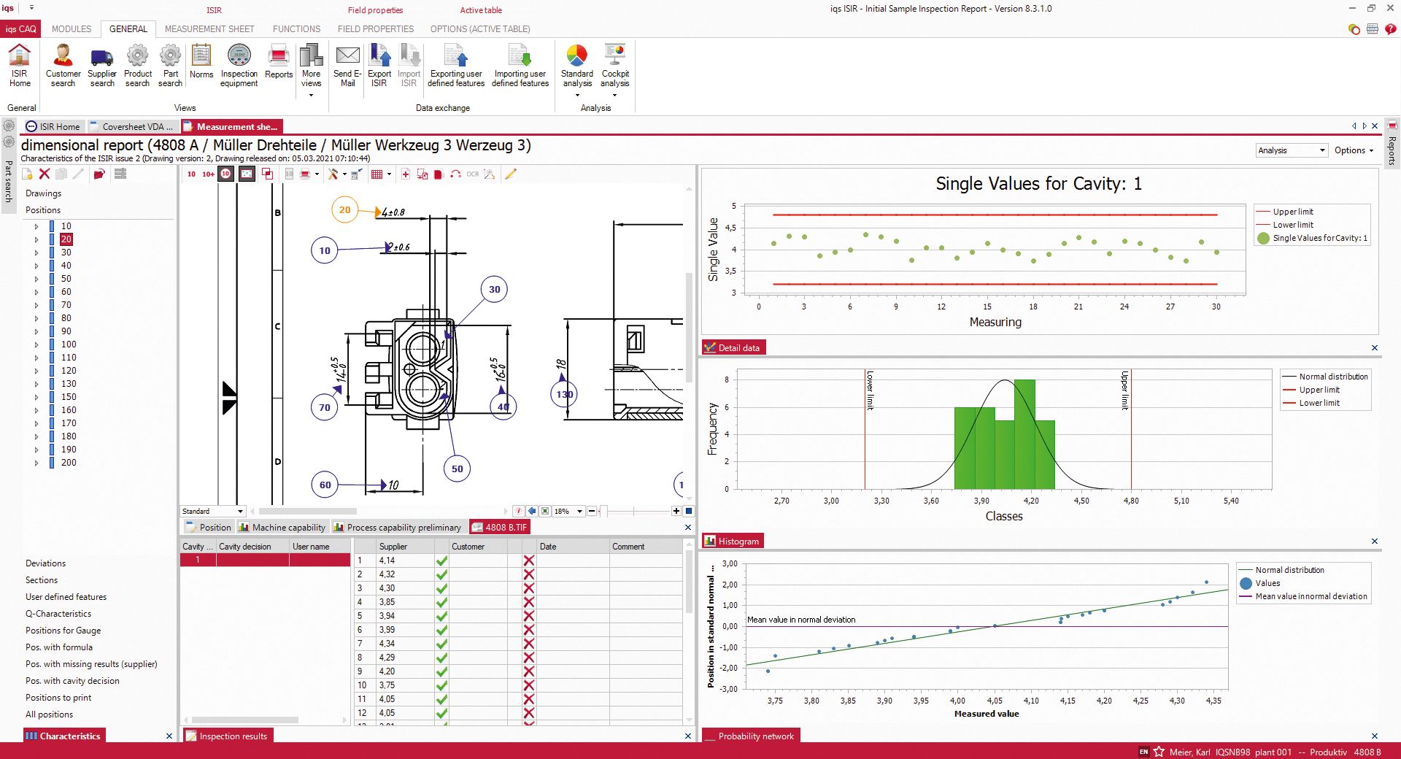Show Positions with missing results (supplier)
This screenshot has width=1401, height=759.
click(92, 664)
